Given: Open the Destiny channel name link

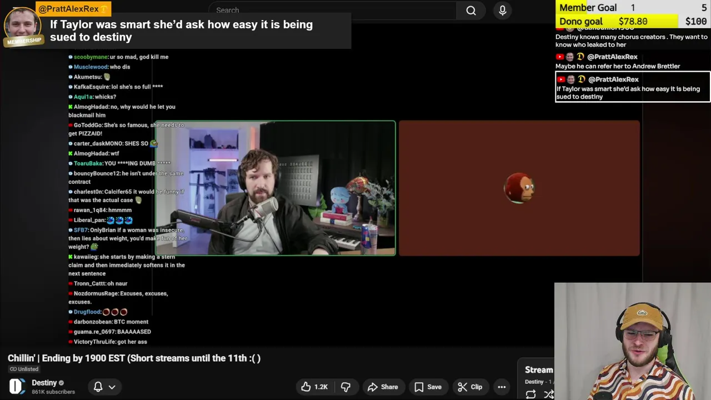Looking at the screenshot, I should pyautogui.click(x=44, y=383).
